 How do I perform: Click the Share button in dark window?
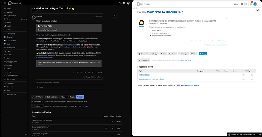pos(39,97)
